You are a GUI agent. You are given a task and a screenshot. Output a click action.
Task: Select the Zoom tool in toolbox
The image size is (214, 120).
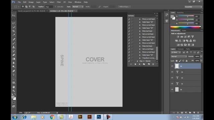coord(14,91)
